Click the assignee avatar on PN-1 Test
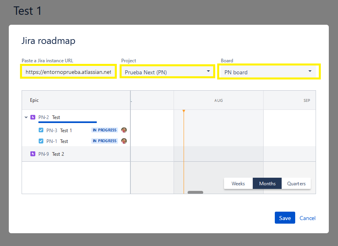 (124, 141)
